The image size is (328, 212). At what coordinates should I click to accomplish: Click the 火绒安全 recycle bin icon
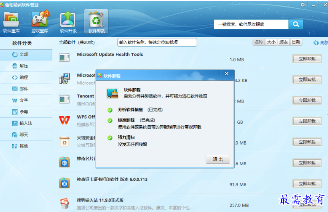[x=64, y=141]
